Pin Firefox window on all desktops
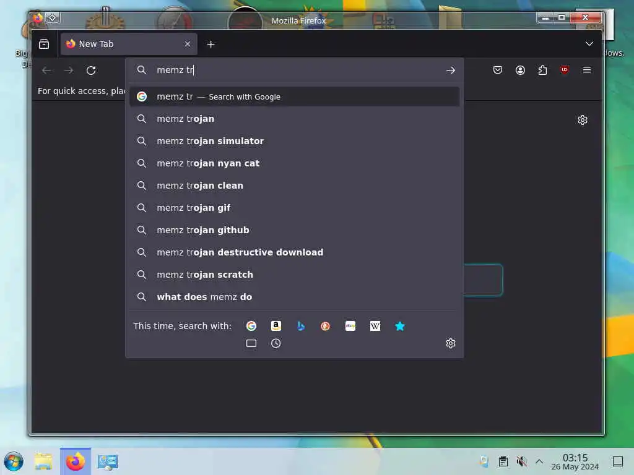Viewport: 634px width, 475px height. (53, 17)
